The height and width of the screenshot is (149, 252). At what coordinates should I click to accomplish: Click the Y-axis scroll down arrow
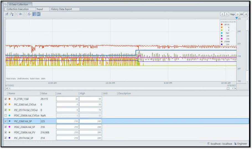point(247,82)
